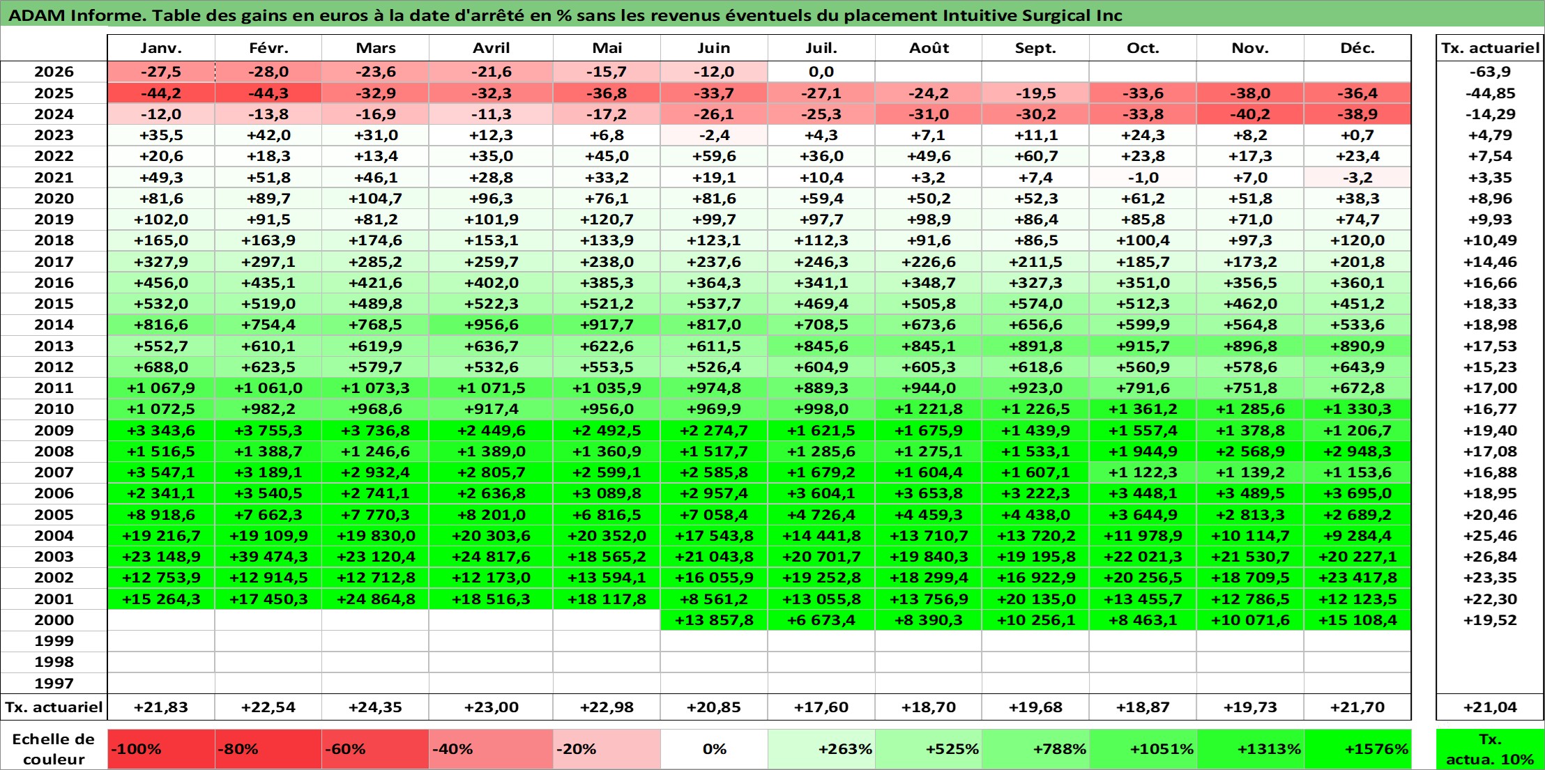Select the '+327,9' cell in row 2017

pyautogui.click(x=161, y=261)
